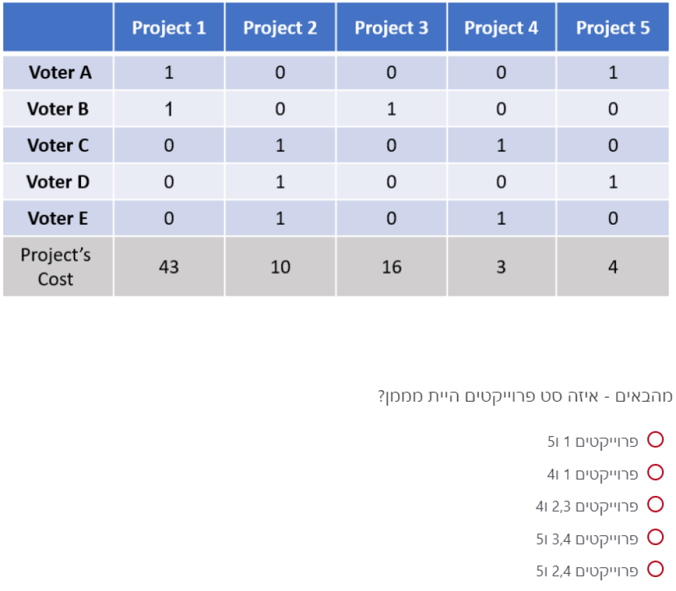676x591 pixels.
Task: Choose the projects 2,3 and 4 radio option
Action: (x=655, y=505)
